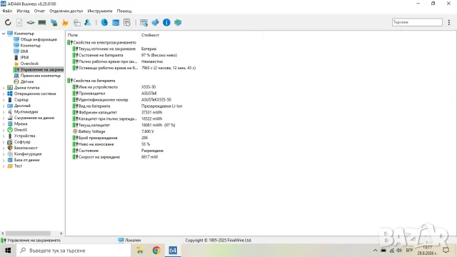Open the Отдалечен достъп menu

tap(66, 11)
